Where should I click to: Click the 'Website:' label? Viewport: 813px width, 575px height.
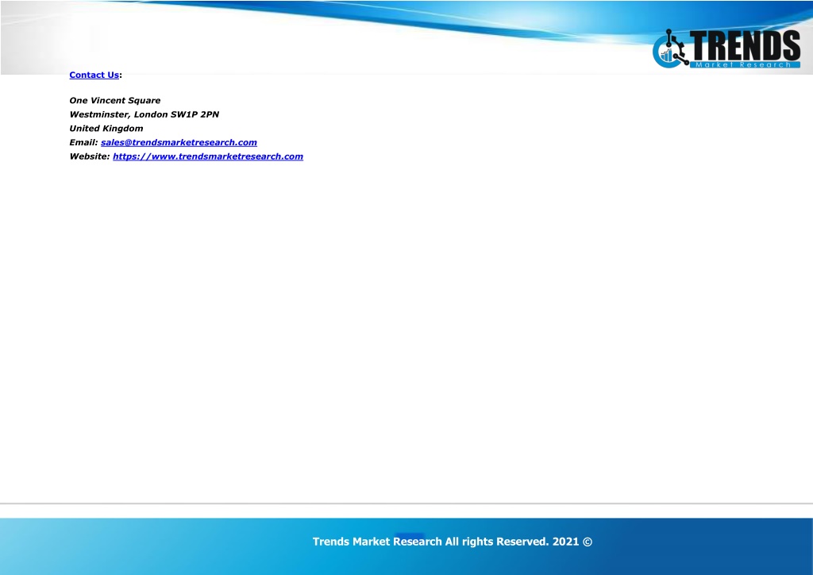(x=90, y=156)
